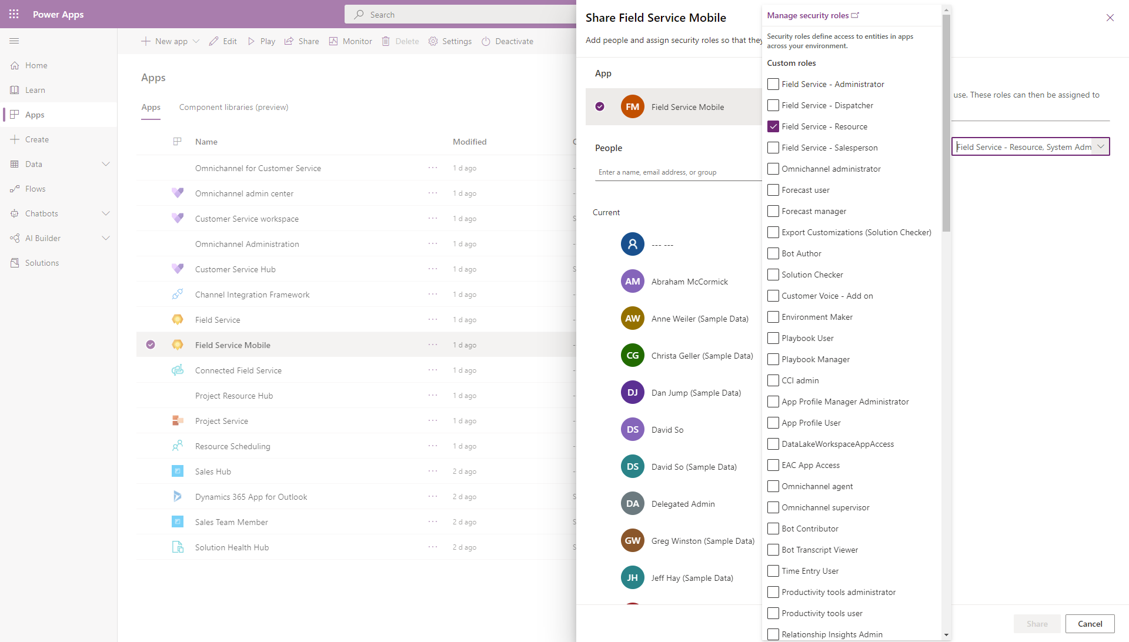The image size is (1129, 642).
Task: Toggle the Field Service - Resource checkbox
Action: point(773,126)
